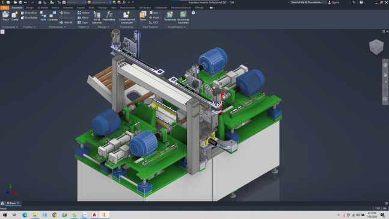
Task: Switch to the Annotate ribbon tab
Action: (68, 8)
